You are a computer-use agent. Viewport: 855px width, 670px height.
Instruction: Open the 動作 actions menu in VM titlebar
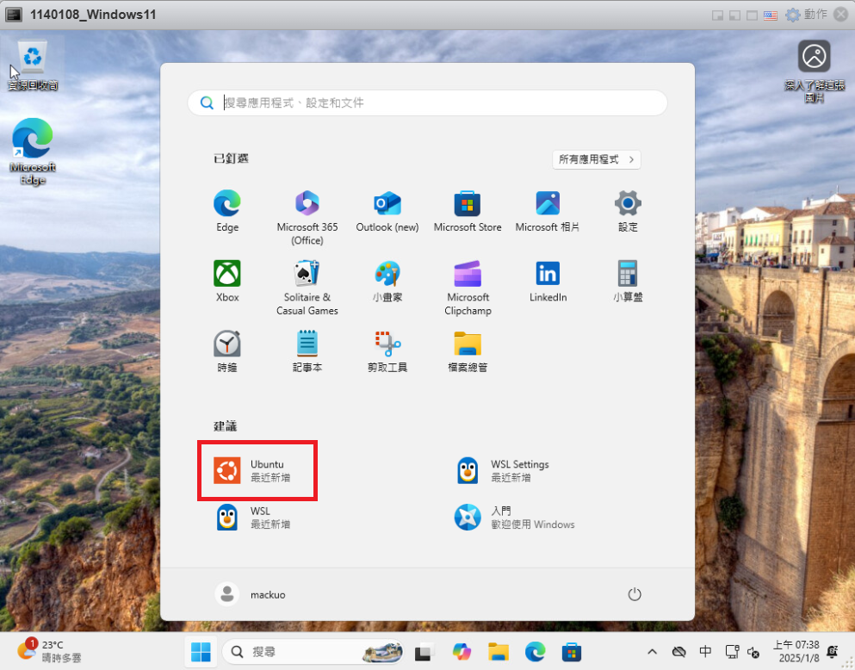[x=807, y=15]
